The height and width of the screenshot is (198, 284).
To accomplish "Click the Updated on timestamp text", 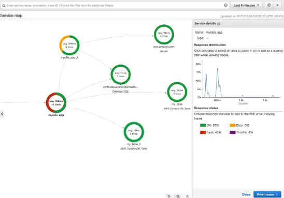I will 252,16.
